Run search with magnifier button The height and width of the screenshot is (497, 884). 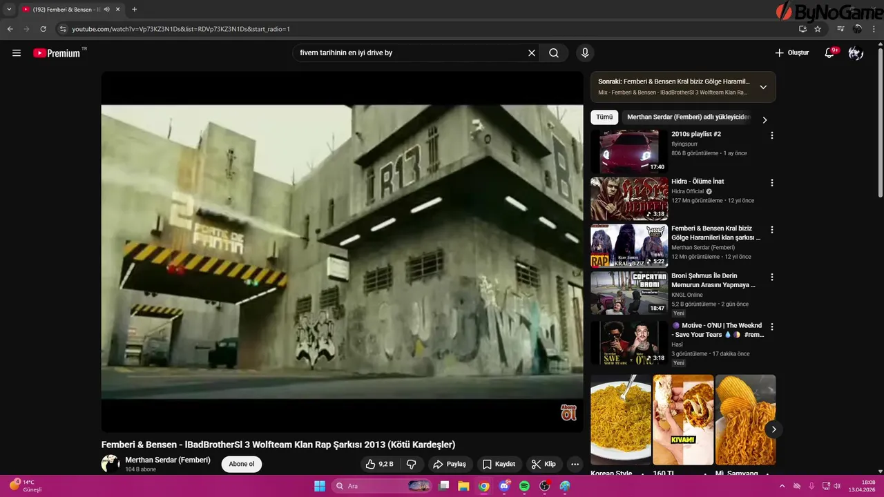pos(554,53)
